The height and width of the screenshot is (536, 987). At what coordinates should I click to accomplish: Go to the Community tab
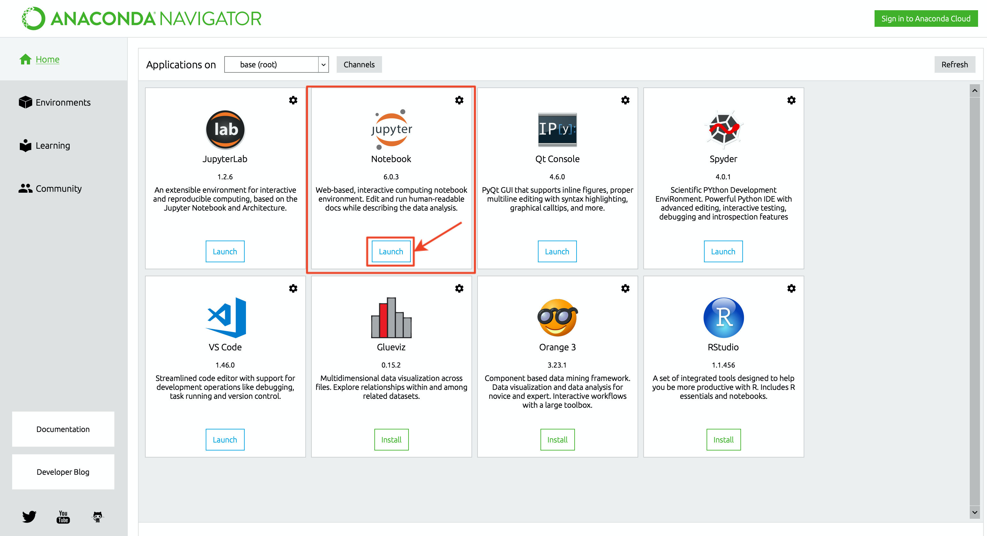[x=58, y=189]
